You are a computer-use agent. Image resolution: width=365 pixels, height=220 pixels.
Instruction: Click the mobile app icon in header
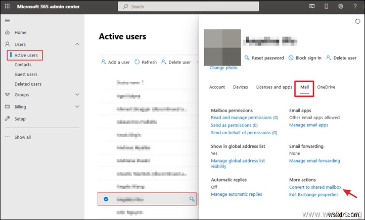click(325, 7)
